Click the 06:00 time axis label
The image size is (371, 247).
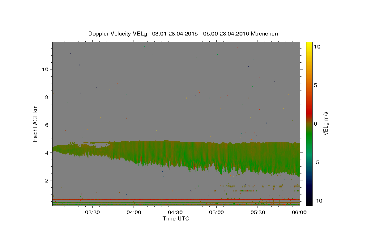click(299, 212)
